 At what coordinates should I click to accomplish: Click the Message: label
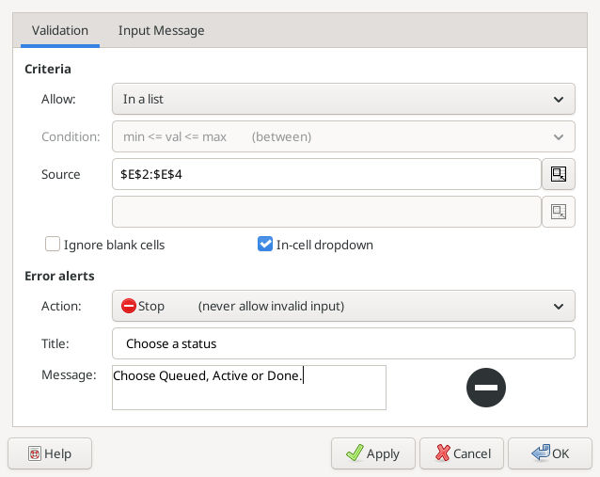[69, 374]
